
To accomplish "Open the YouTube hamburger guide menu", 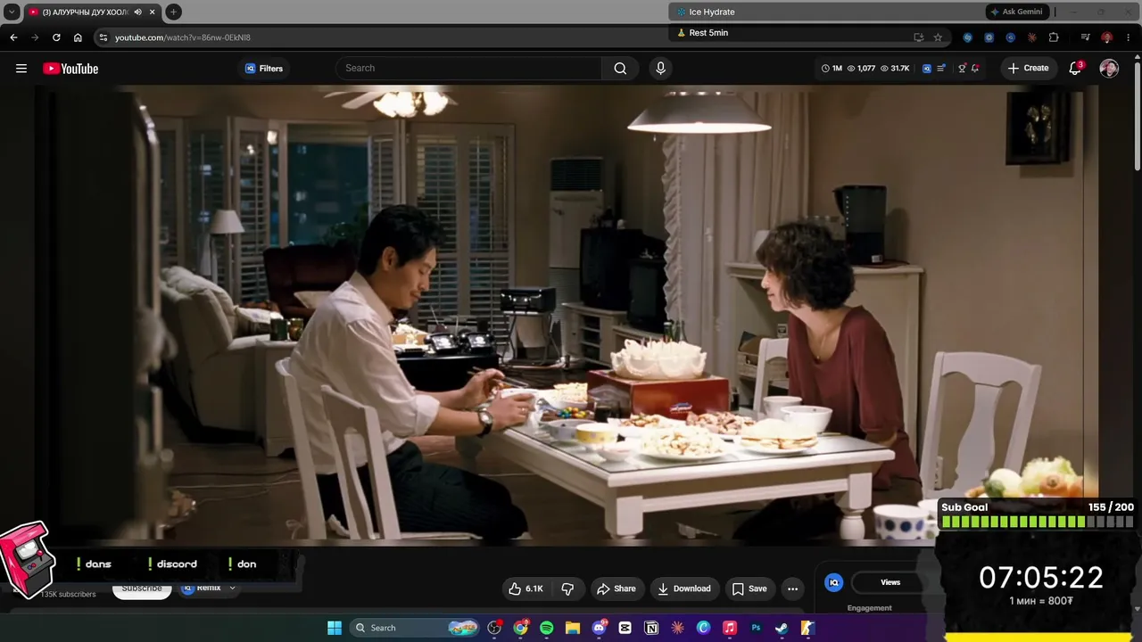I will tap(21, 69).
